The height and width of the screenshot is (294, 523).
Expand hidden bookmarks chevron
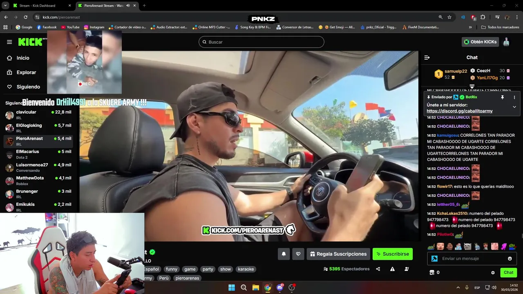coord(470,27)
